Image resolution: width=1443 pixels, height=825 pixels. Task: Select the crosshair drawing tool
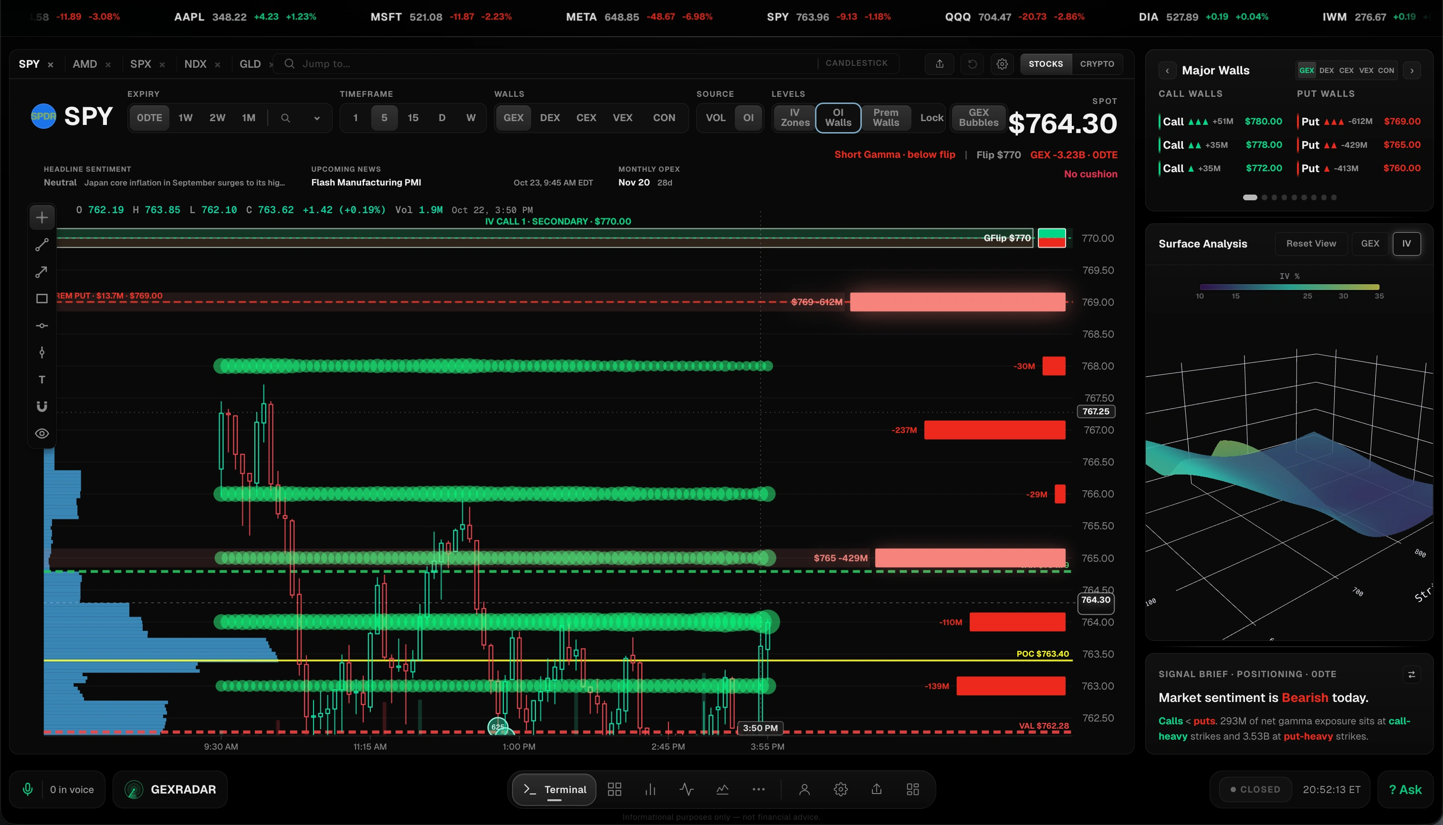click(x=42, y=217)
